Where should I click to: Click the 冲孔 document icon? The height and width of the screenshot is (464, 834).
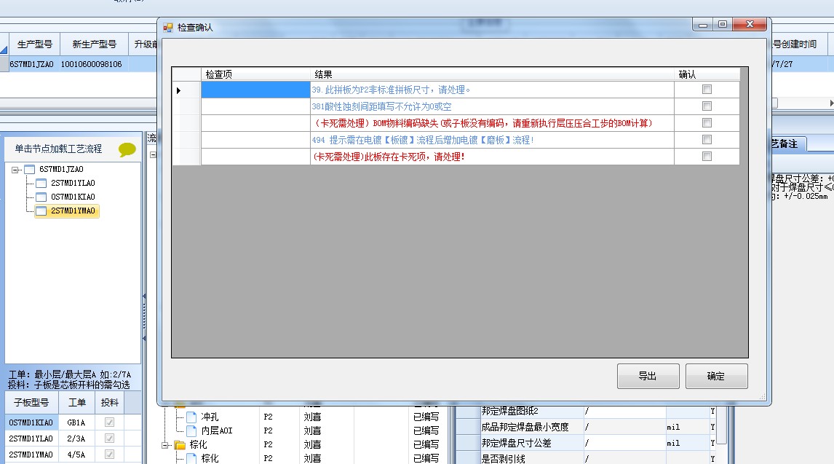191,417
